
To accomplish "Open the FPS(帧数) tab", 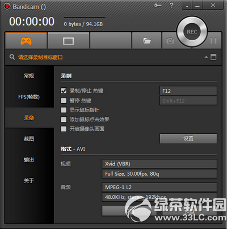I will click(29, 97).
